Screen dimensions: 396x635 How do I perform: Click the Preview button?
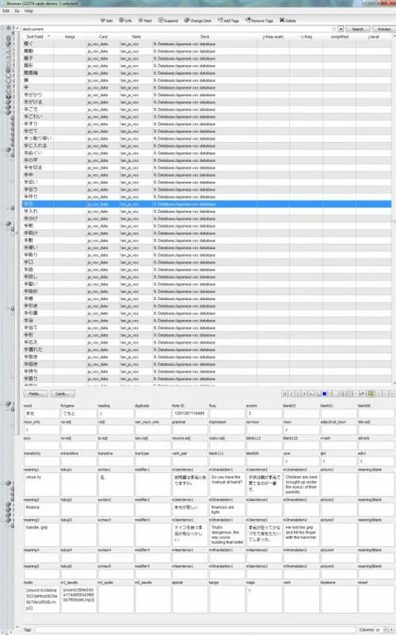[x=384, y=29]
